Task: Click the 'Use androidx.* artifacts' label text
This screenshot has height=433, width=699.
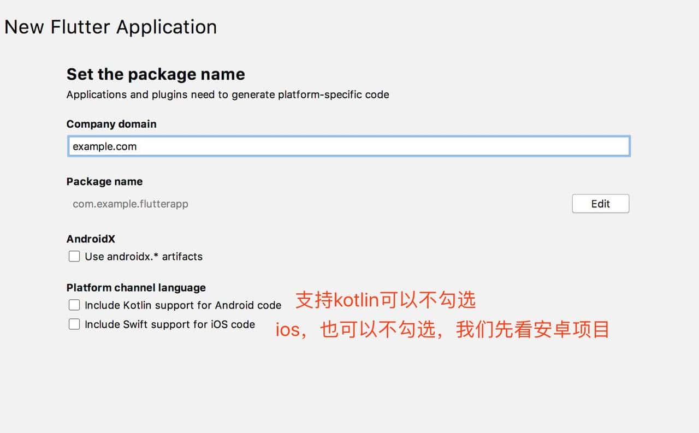Action: tap(144, 257)
